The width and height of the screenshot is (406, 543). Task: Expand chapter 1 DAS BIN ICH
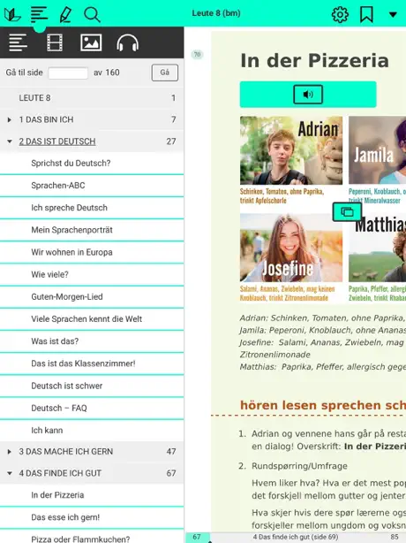coord(10,119)
